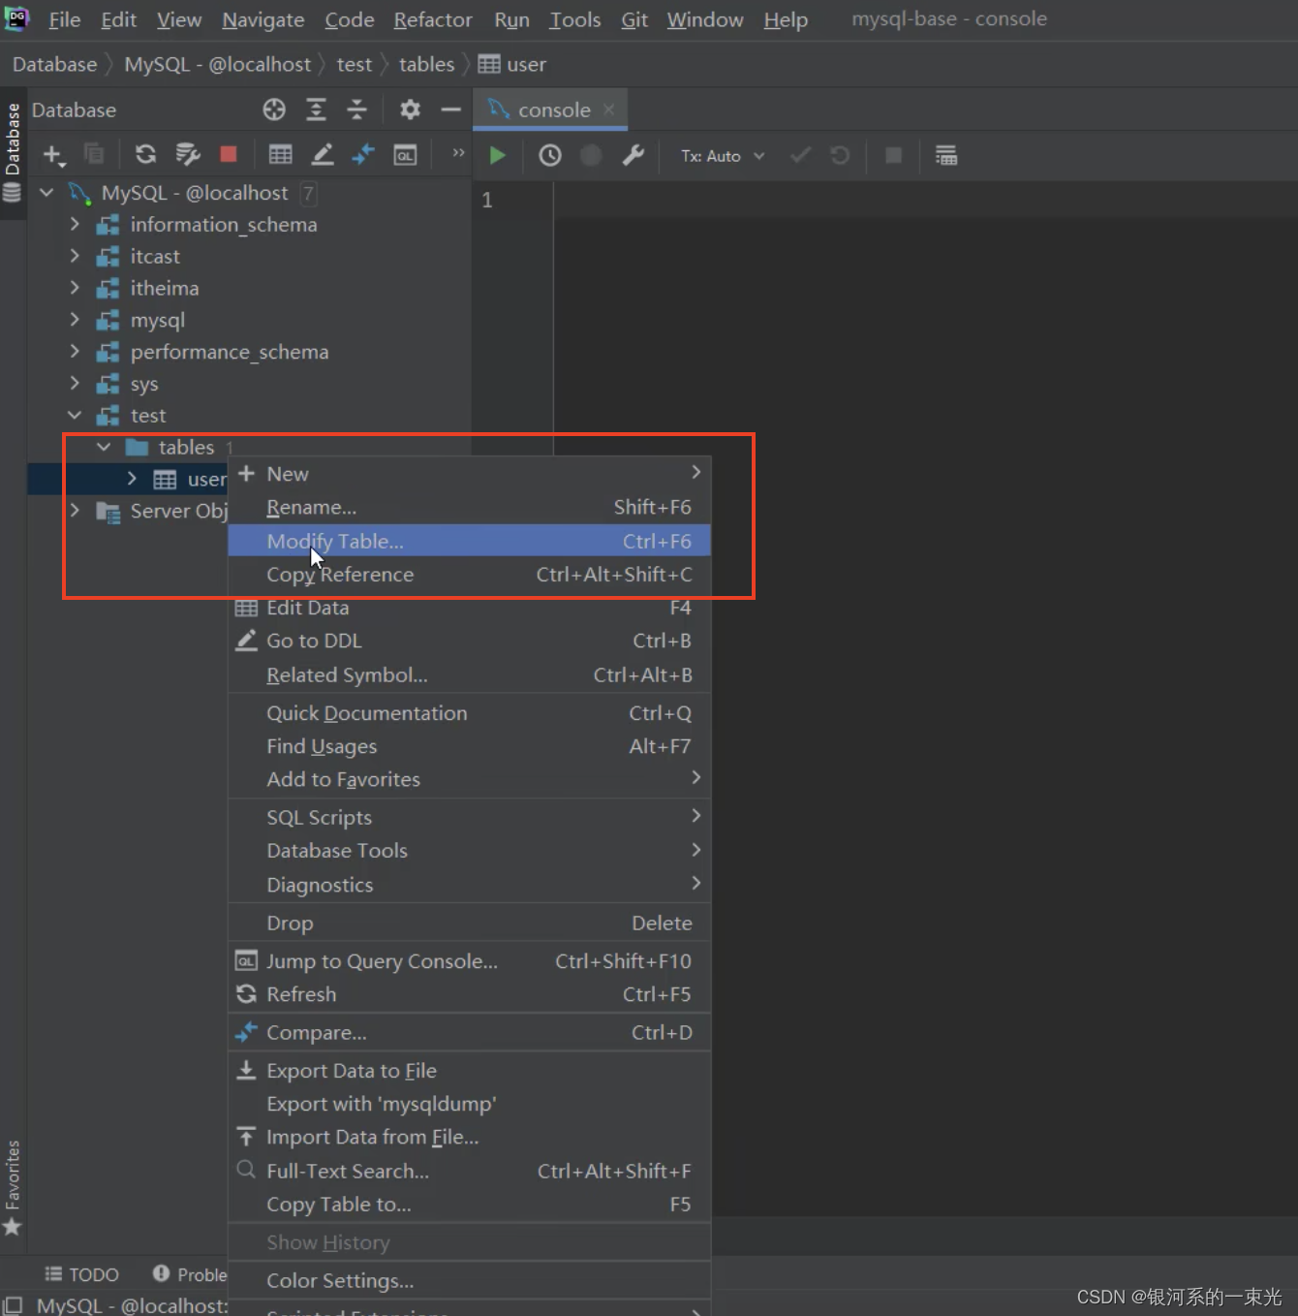1298x1316 pixels.
Task: Choose Rename... from context menu
Action: 469,507
